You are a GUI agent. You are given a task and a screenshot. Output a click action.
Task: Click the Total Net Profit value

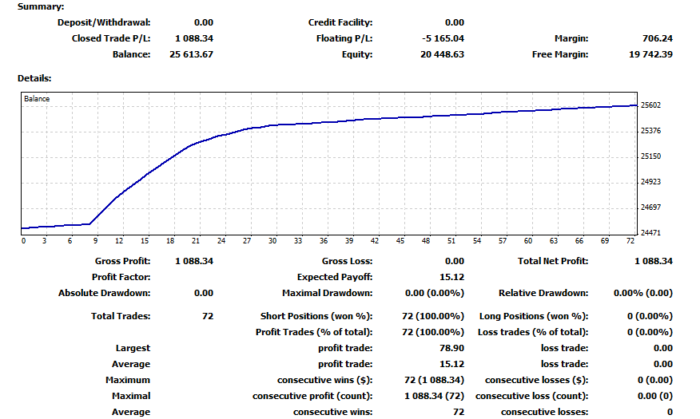pyautogui.click(x=653, y=261)
